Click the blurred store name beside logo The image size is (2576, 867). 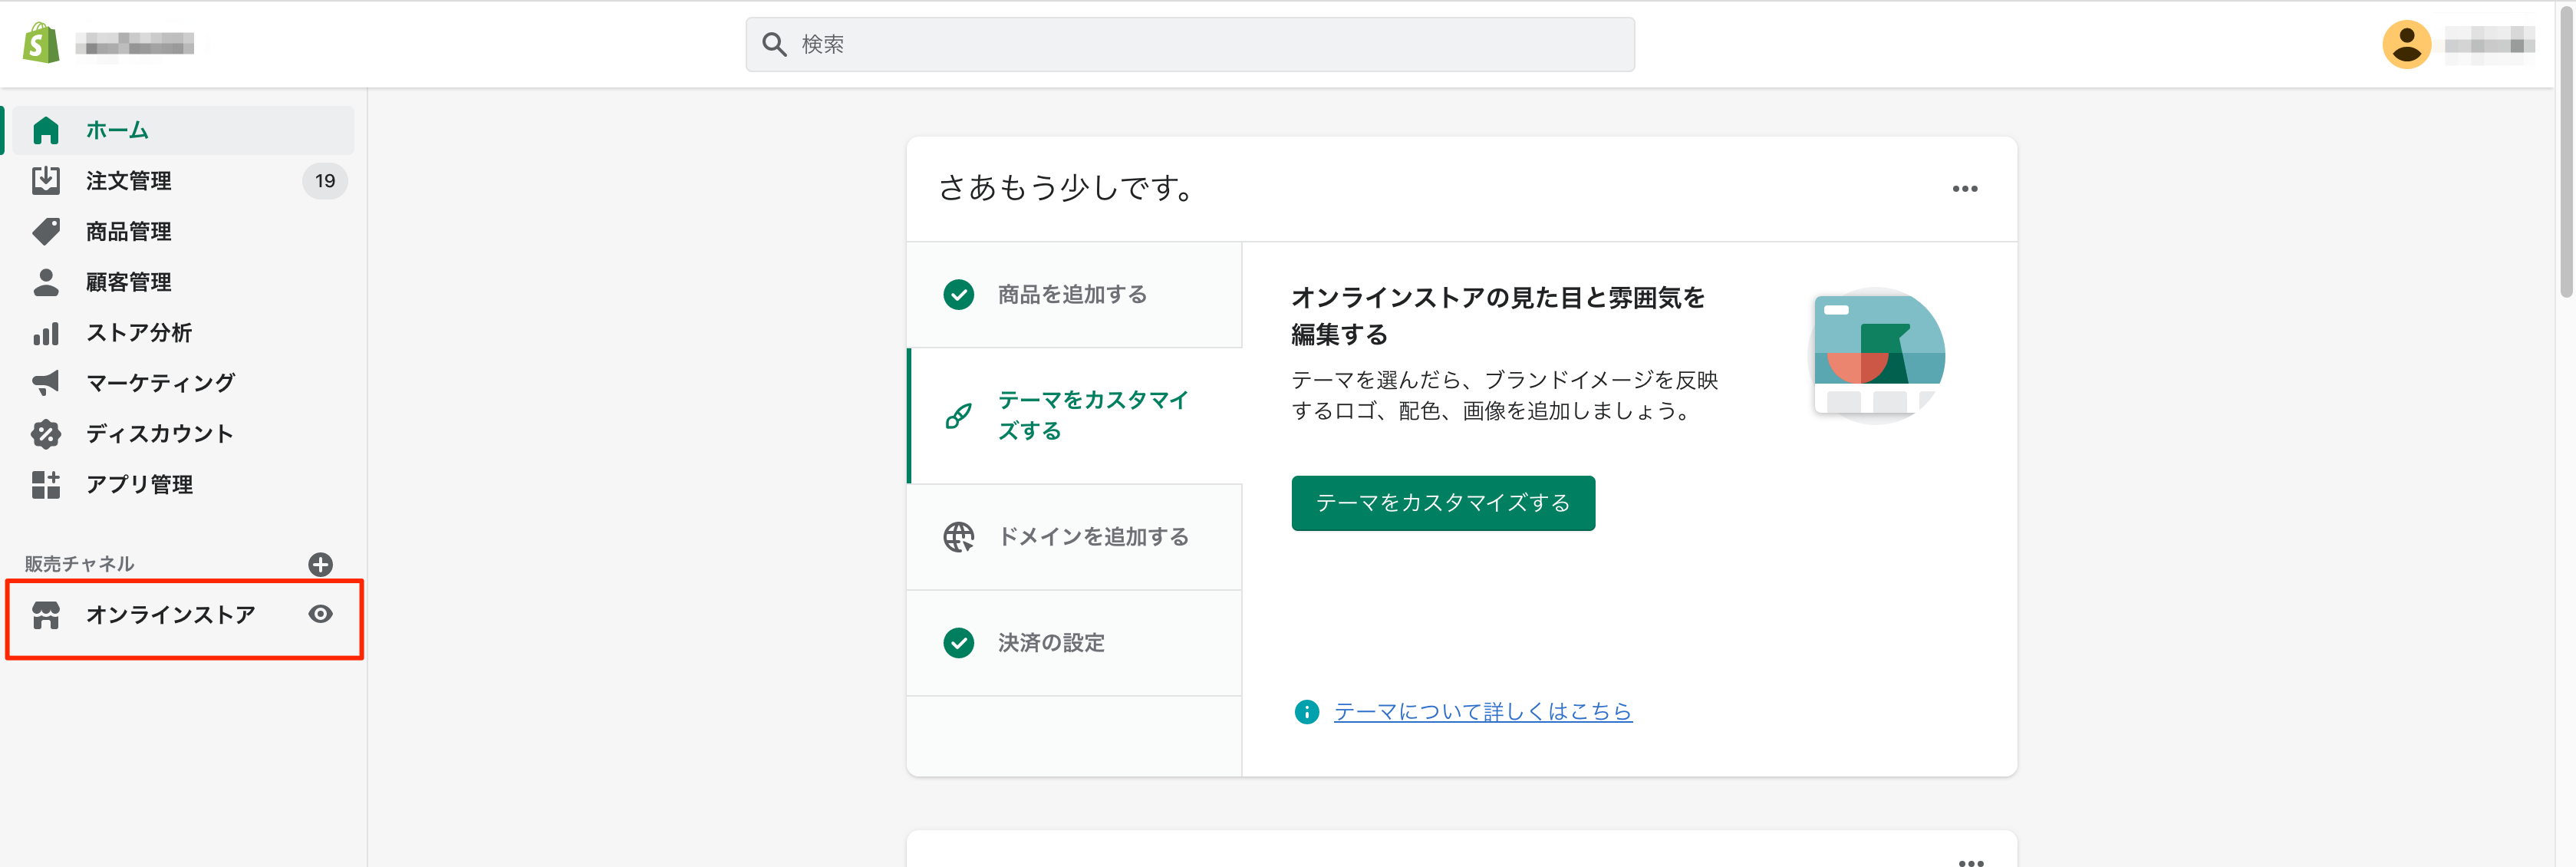click(135, 44)
